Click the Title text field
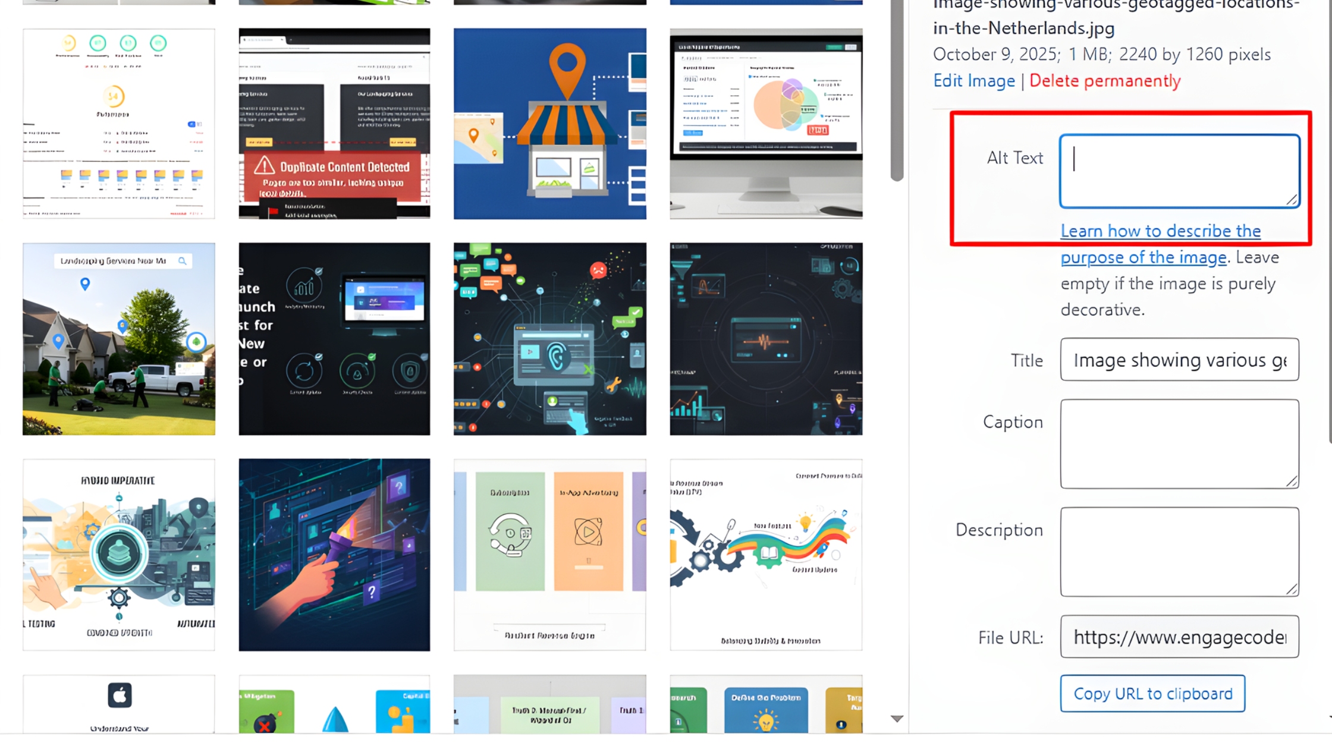This screenshot has width=1332, height=749. pyautogui.click(x=1179, y=360)
